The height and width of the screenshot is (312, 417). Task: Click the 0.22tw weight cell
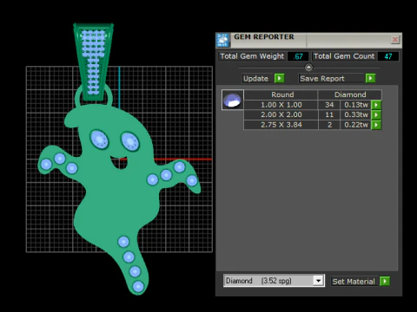[356, 125]
